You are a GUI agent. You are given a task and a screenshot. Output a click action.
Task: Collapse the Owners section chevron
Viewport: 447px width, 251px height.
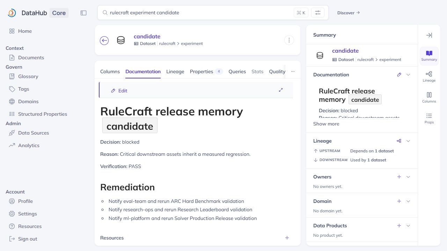[x=408, y=177]
